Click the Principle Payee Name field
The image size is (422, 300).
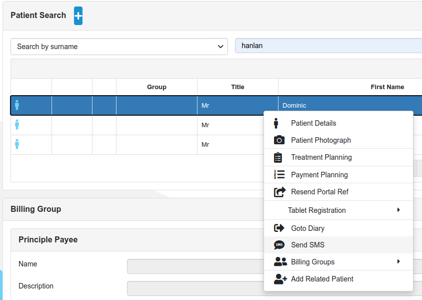[195, 266]
